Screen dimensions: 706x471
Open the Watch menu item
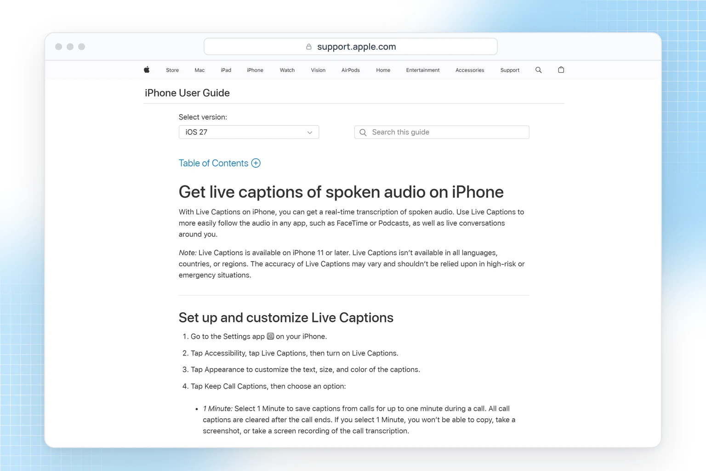click(287, 70)
